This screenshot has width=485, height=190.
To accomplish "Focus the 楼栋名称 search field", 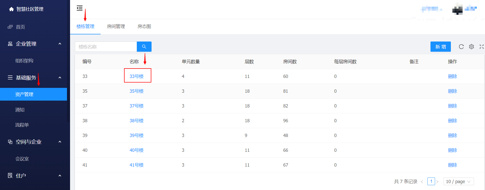I will click(x=106, y=47).
